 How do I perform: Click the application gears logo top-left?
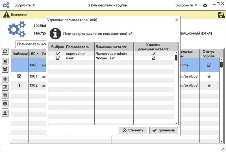(6, 5)
